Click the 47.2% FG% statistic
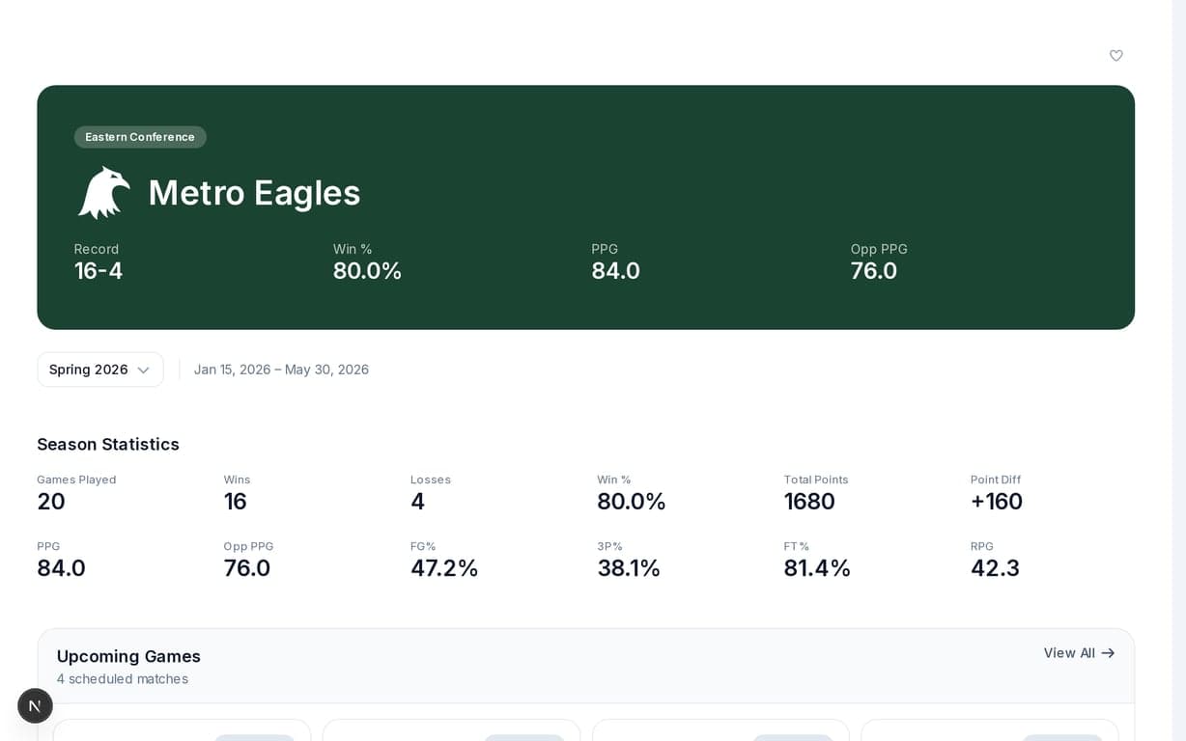The image size is (1186, 741). (x=444, y=568)
